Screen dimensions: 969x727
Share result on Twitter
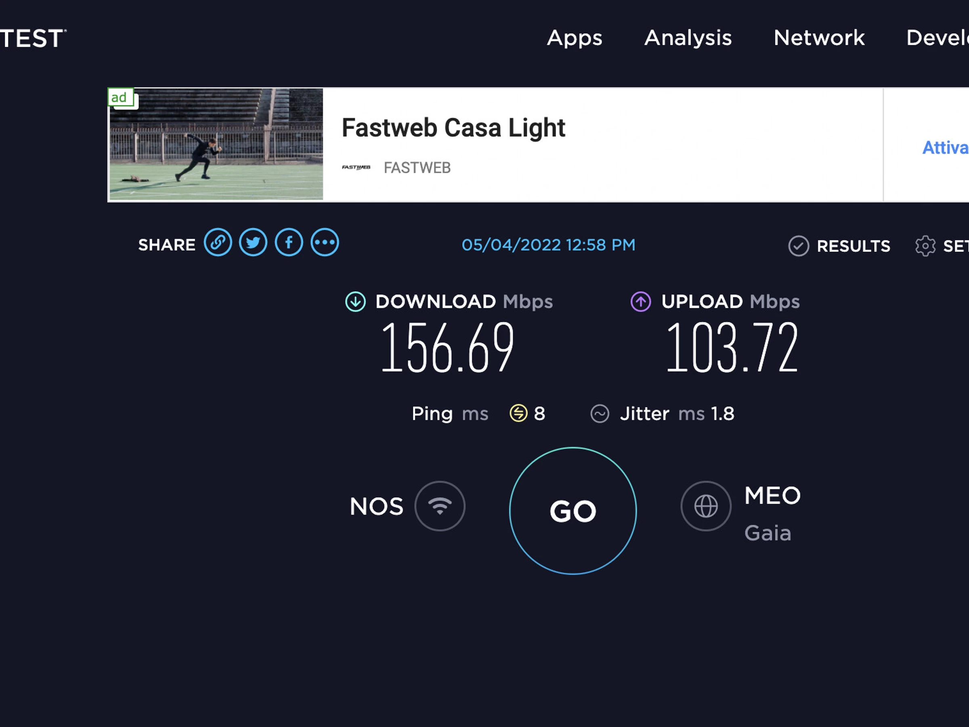click(253, 242)
